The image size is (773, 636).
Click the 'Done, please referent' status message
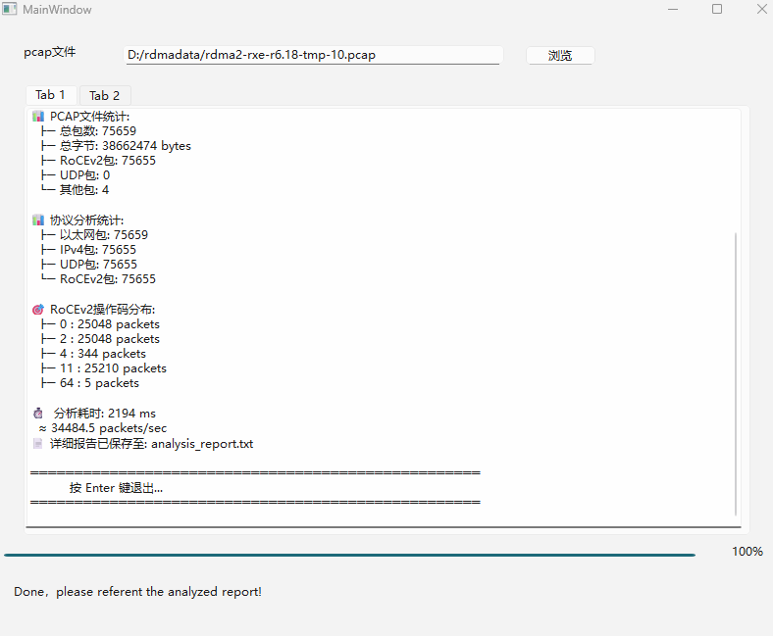tap(137, 592)
